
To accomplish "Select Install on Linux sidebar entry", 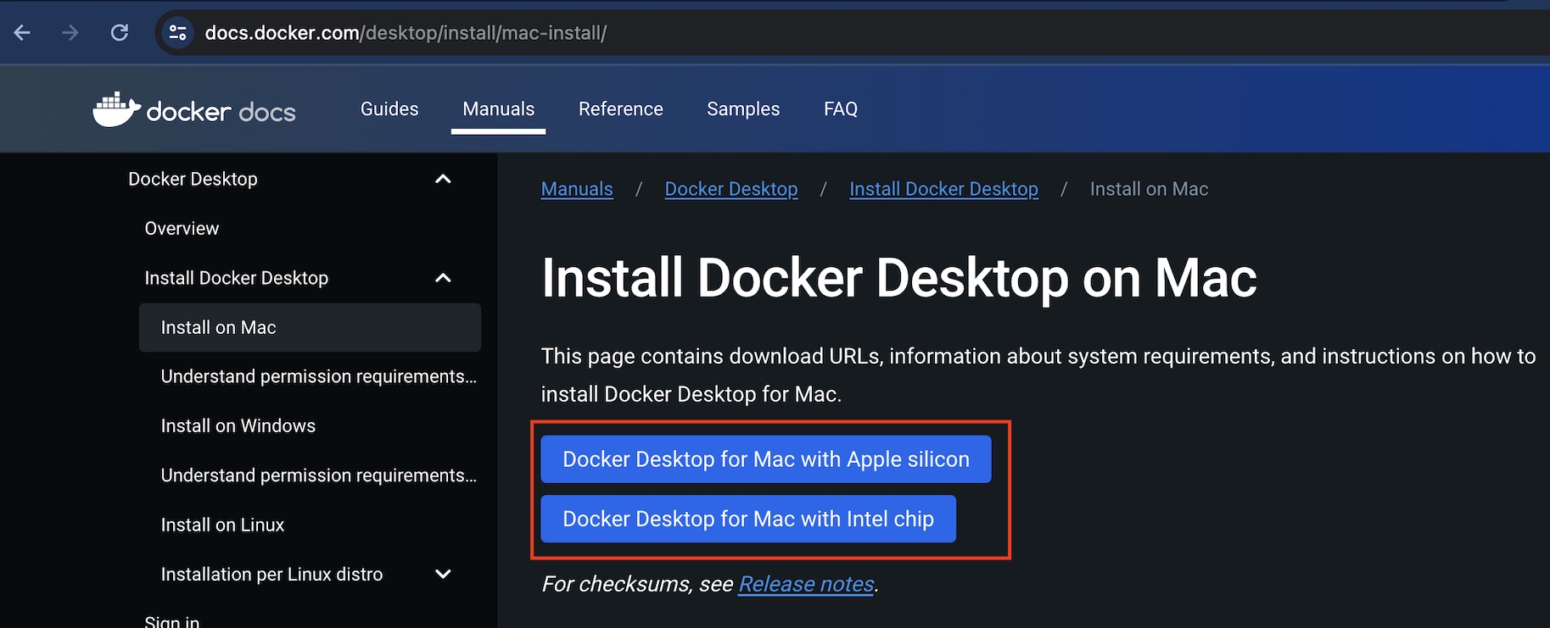I will point(222,525).
